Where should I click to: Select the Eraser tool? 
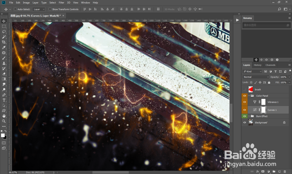coord(4,74)
